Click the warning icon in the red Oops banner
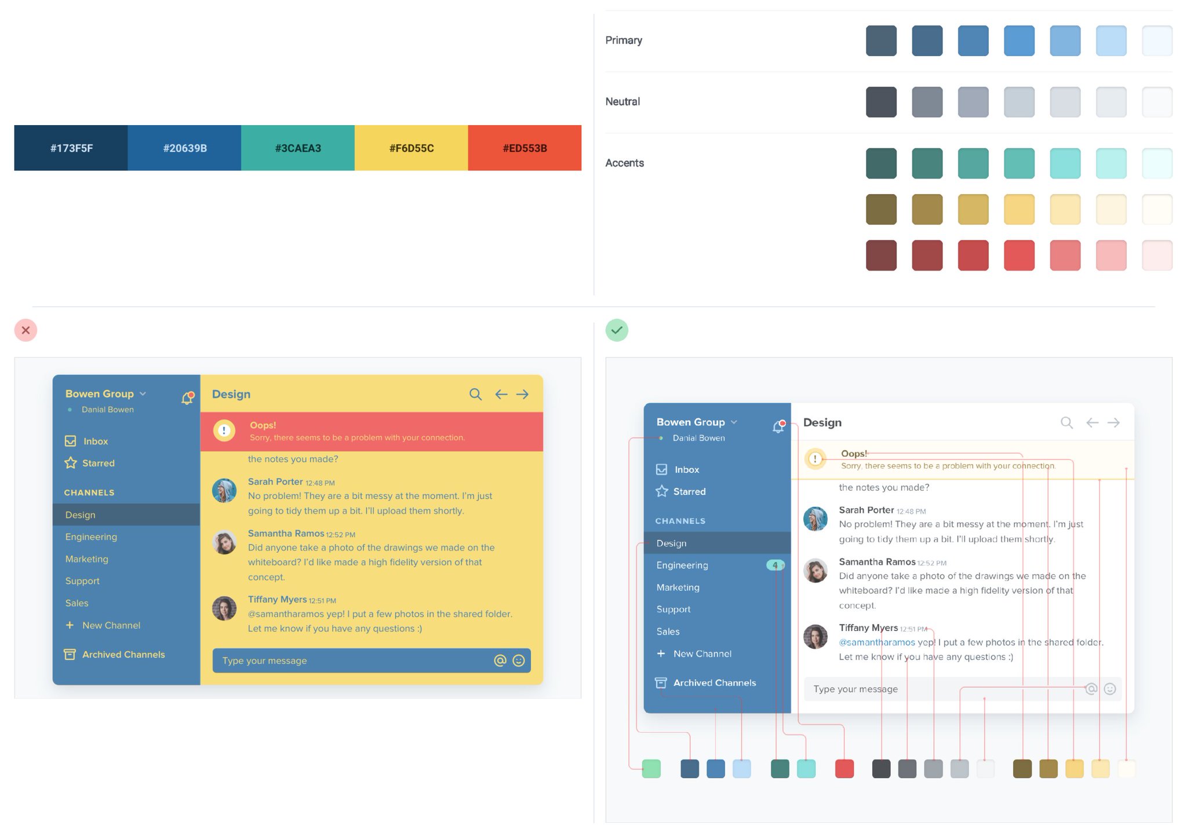The height and width of the screenshot is (832, 1187). click(x=224, y=430)
